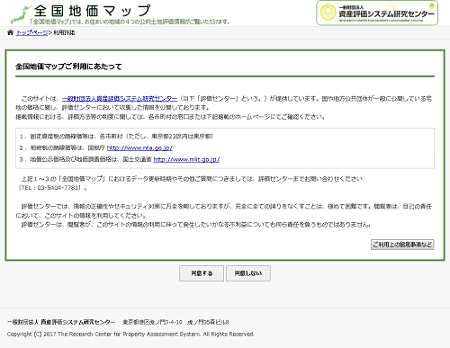
Task: Open the http://www.nta.go.jp/ link
Action: click(139, 147)
